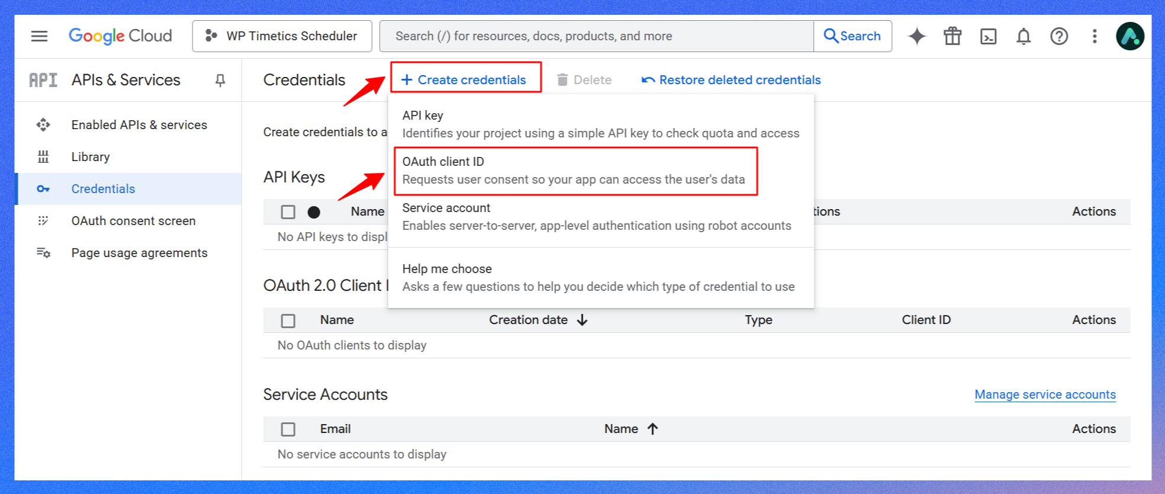Open the main navigation hamburger menu
The height and width of the screenshot is (494, 1165).
tap(40, 36)
